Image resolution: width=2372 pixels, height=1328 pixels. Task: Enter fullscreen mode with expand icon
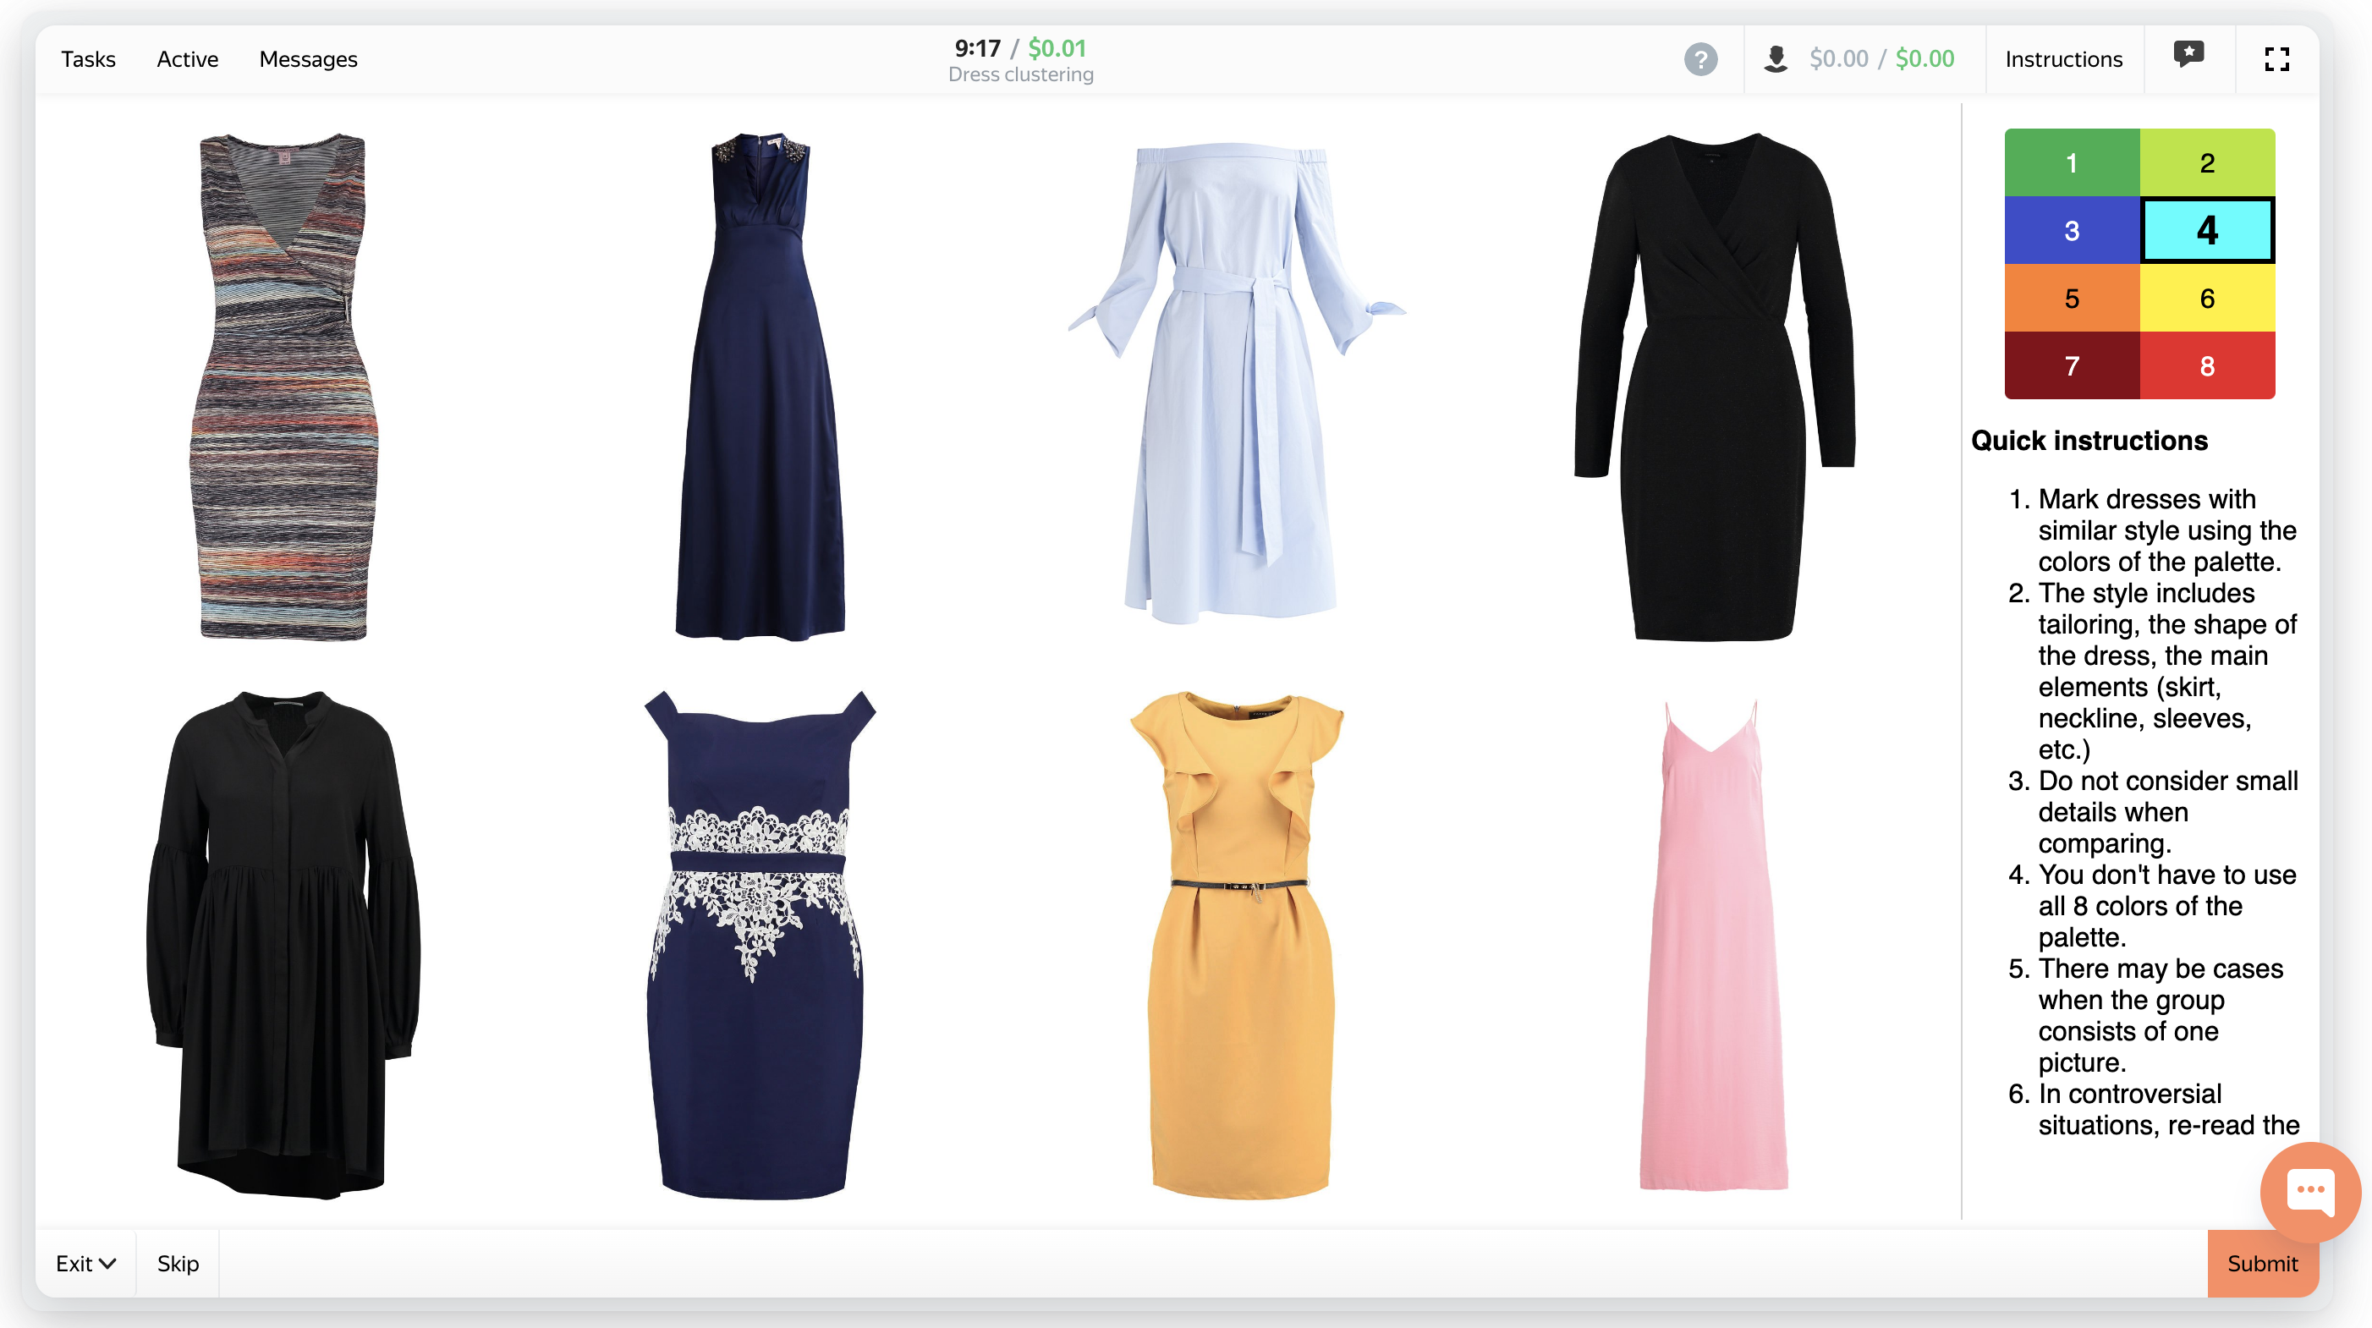pos(2276,60)
